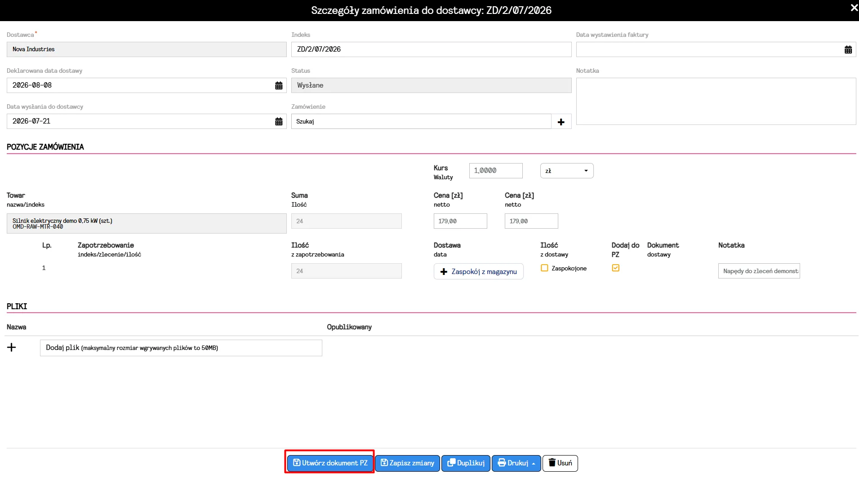Click the Ilość z zapotrzebowania field 24
859x478 pixels.
tap(346, 271)
